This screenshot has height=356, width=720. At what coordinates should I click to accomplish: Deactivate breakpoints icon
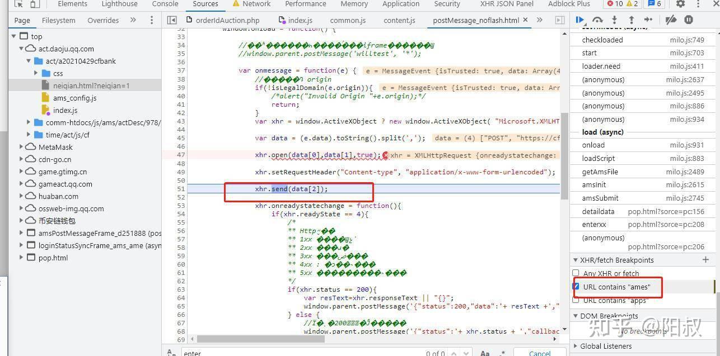coord(671,20)
